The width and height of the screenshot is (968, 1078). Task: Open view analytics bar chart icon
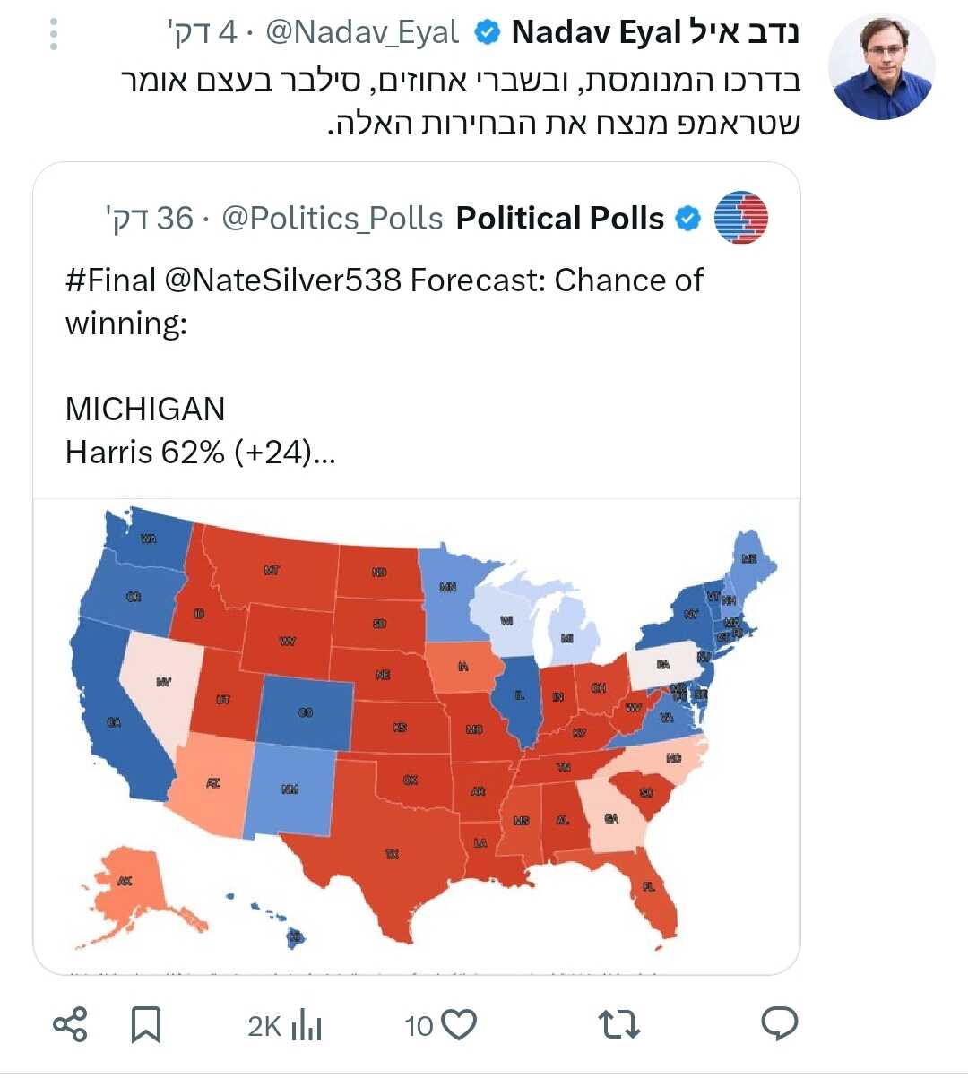tap(307, 1025)
